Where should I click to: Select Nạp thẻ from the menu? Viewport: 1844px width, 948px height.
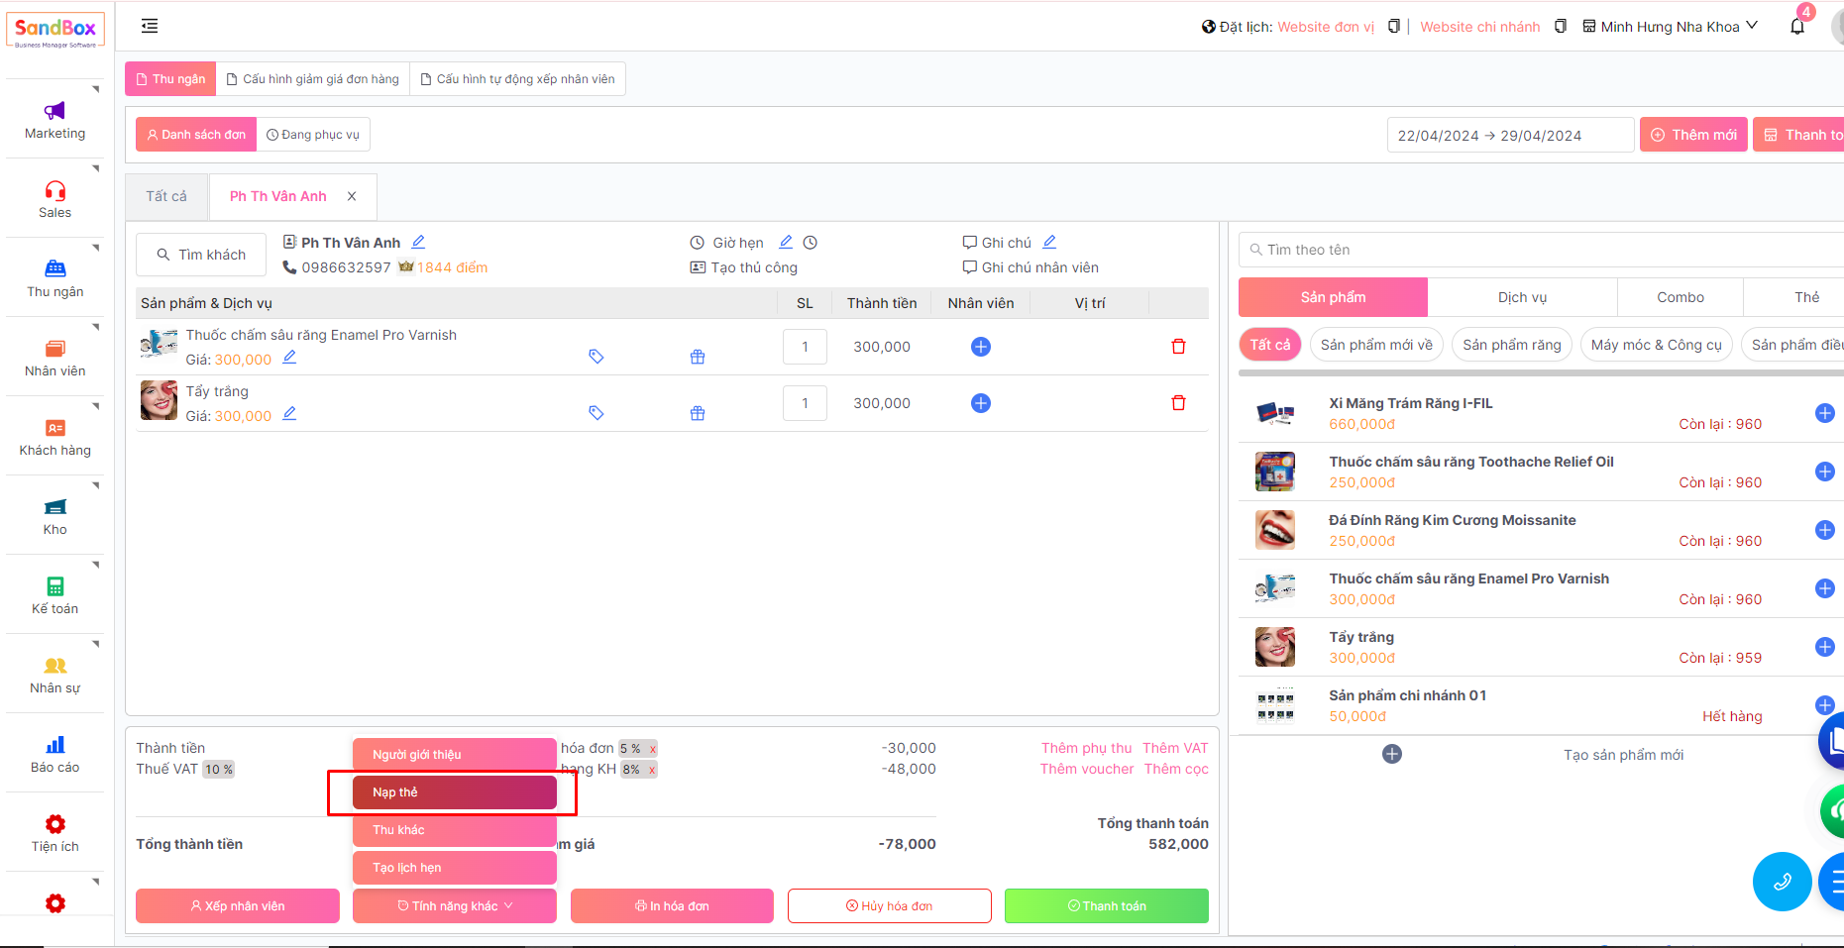click(x=455, y=792)
